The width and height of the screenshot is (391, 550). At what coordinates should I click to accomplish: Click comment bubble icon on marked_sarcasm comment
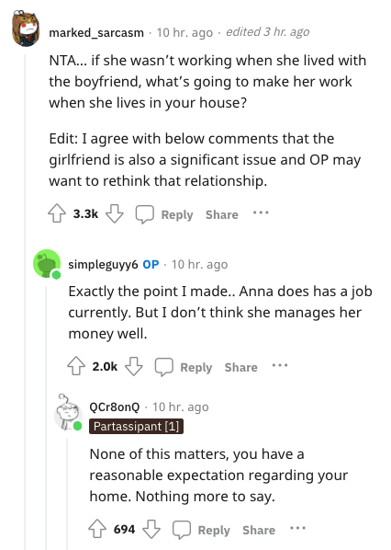145,214
